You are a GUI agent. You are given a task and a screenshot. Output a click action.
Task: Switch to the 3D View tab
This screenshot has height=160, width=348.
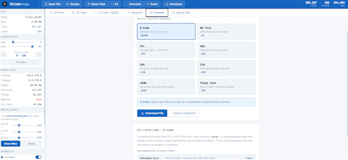coord(57,13)
